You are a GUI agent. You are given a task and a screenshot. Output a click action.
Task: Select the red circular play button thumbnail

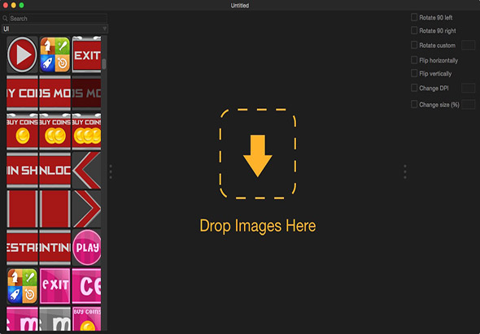coord(22,54)
